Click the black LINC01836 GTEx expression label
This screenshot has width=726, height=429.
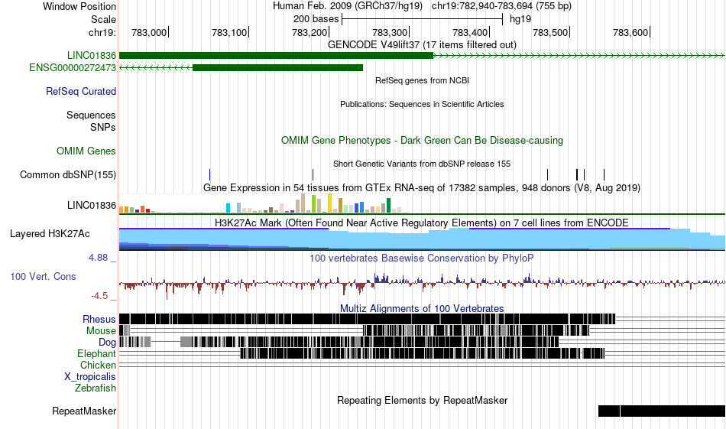tap(92, 205)
